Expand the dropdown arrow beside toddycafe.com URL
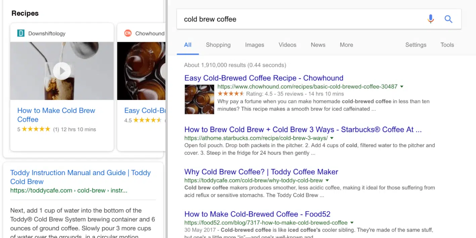This screenshot has width=476, height=238. (327, 181)
